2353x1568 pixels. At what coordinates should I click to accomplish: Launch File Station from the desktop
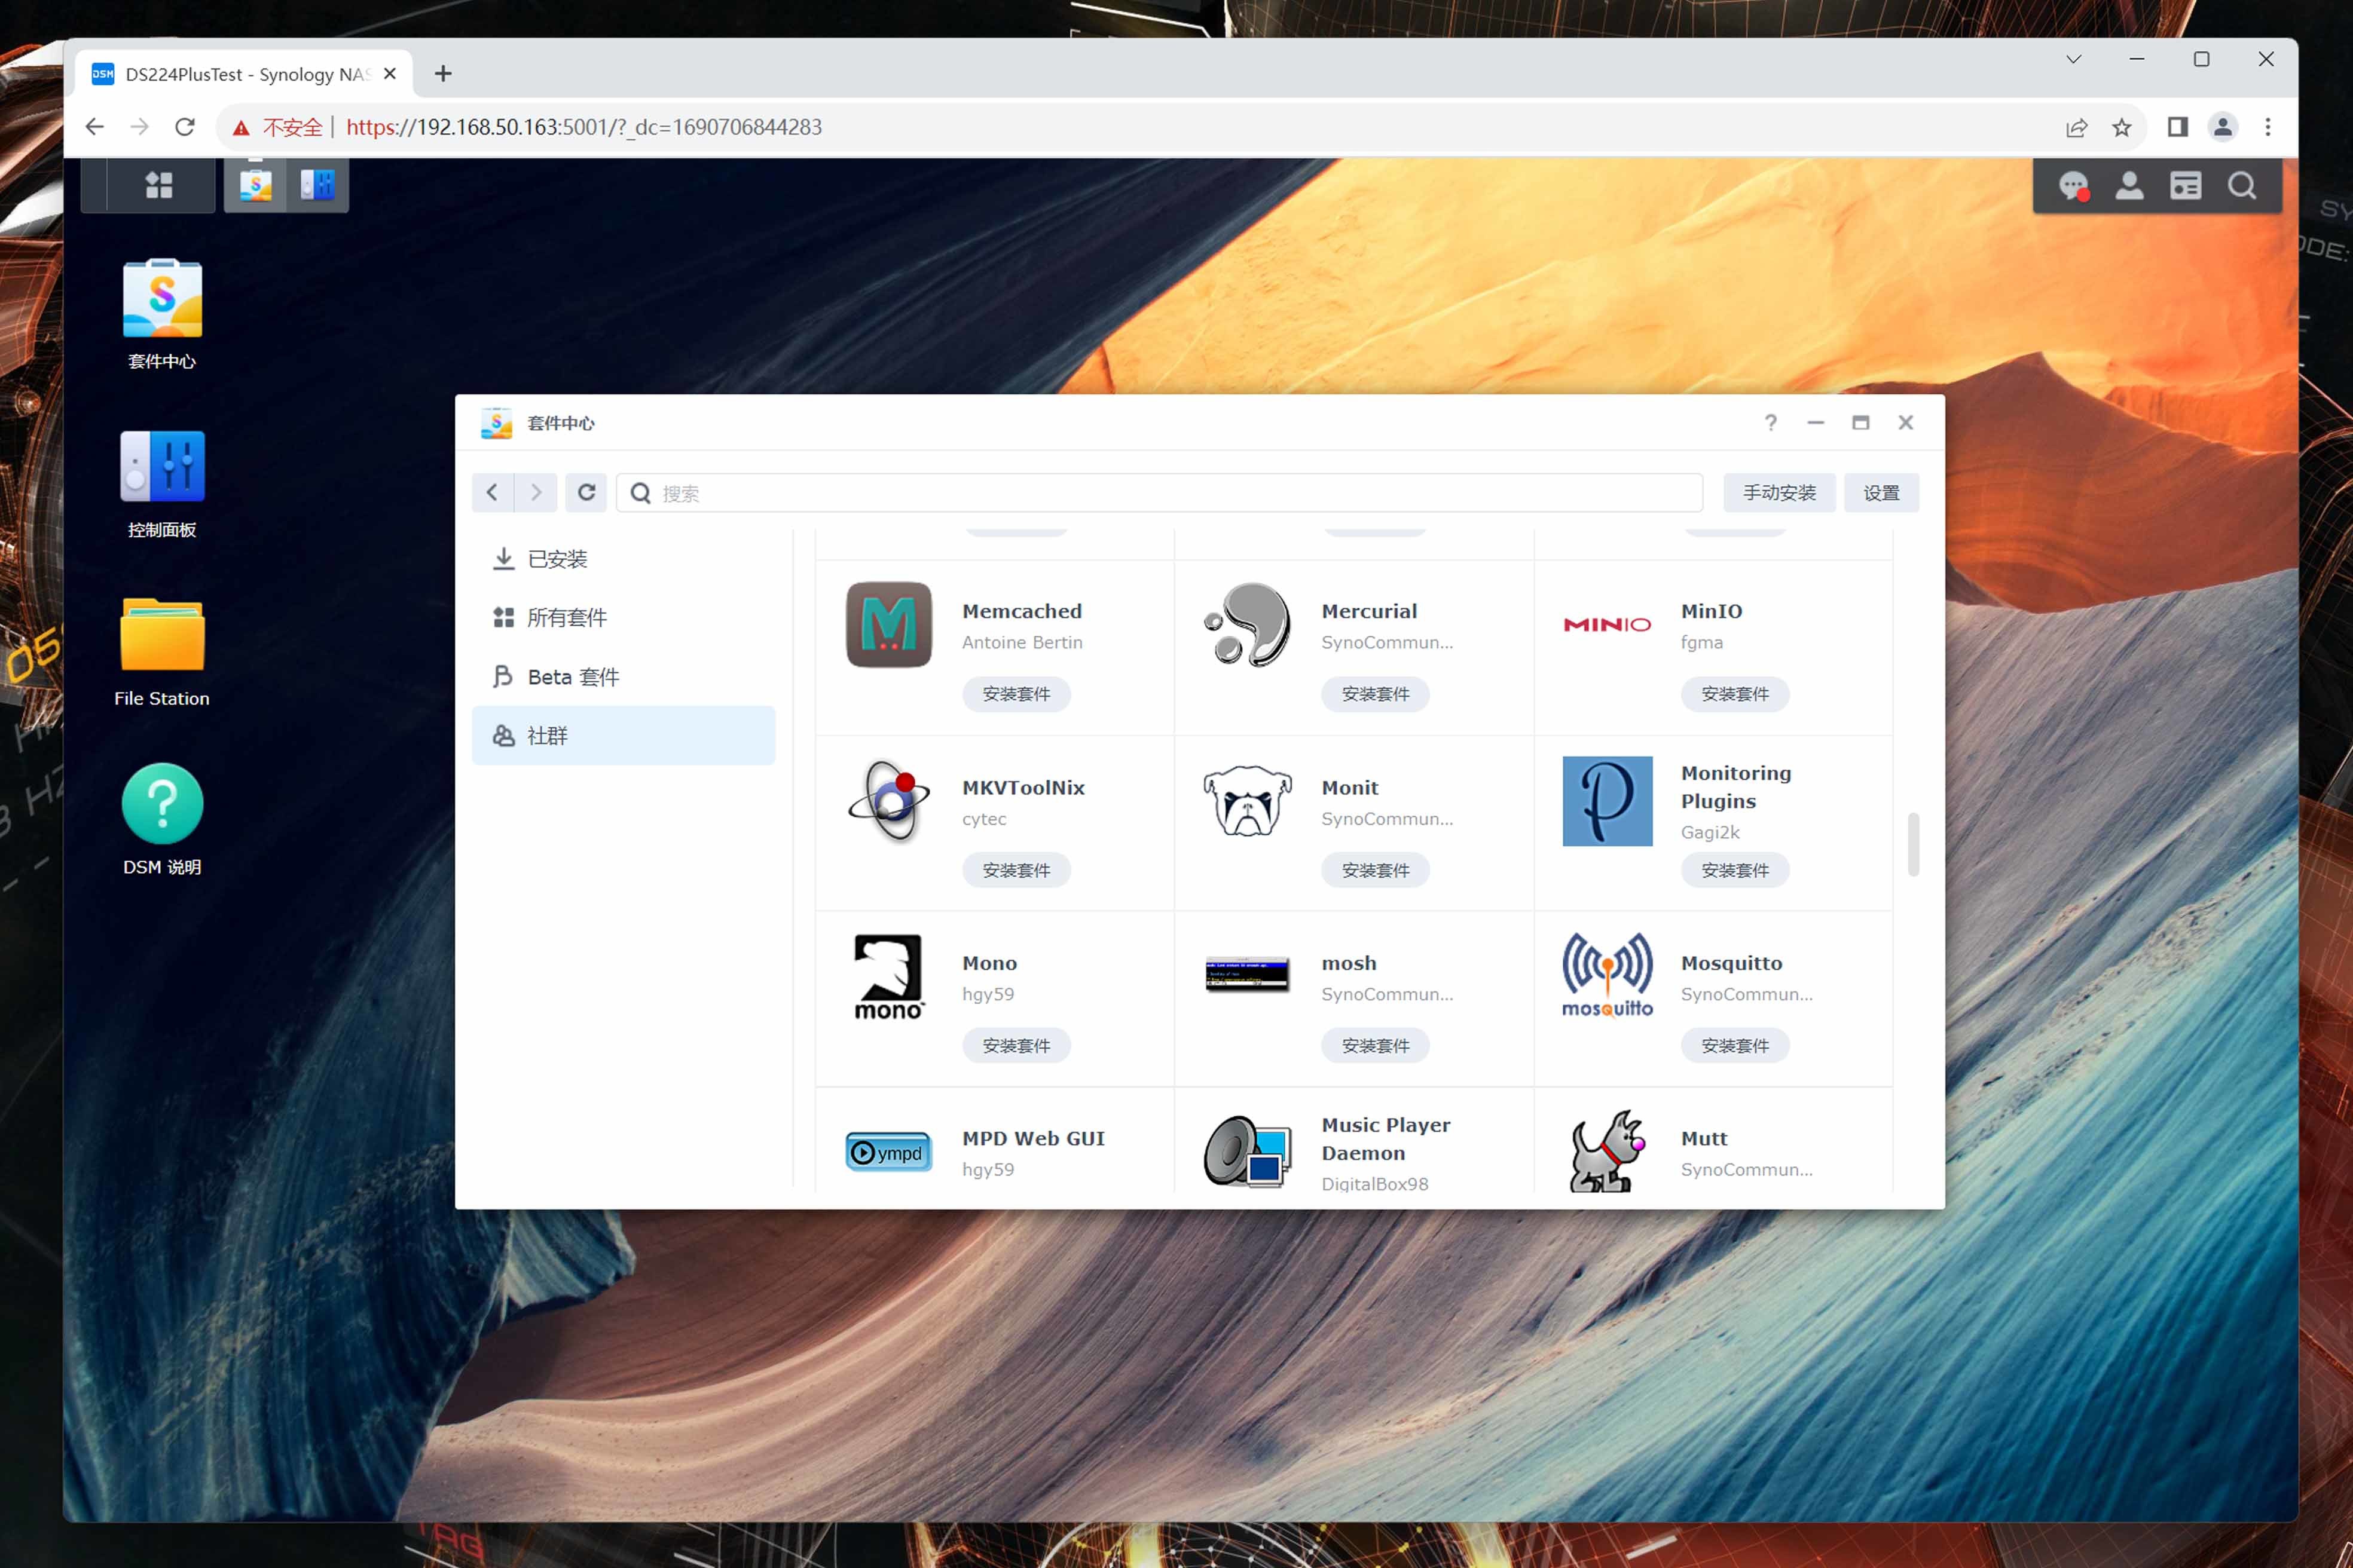162,636
